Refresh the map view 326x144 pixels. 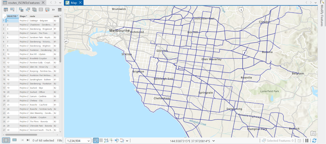[314, 140]
